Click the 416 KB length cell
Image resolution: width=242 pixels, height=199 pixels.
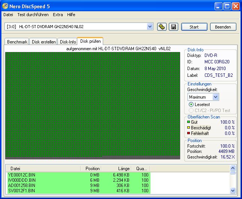coord(123,191)
